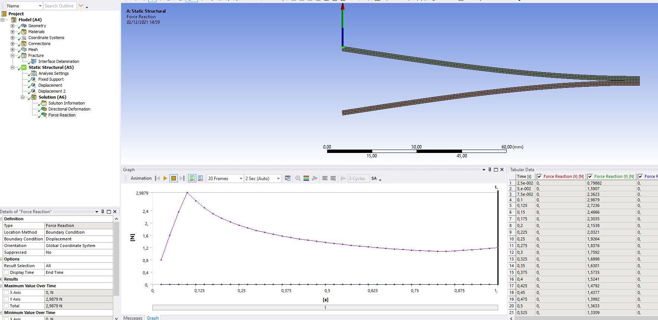Viewport: 658px width, 320px height.
Task: Click the Result Selection value All
Action: pos(79,266)
